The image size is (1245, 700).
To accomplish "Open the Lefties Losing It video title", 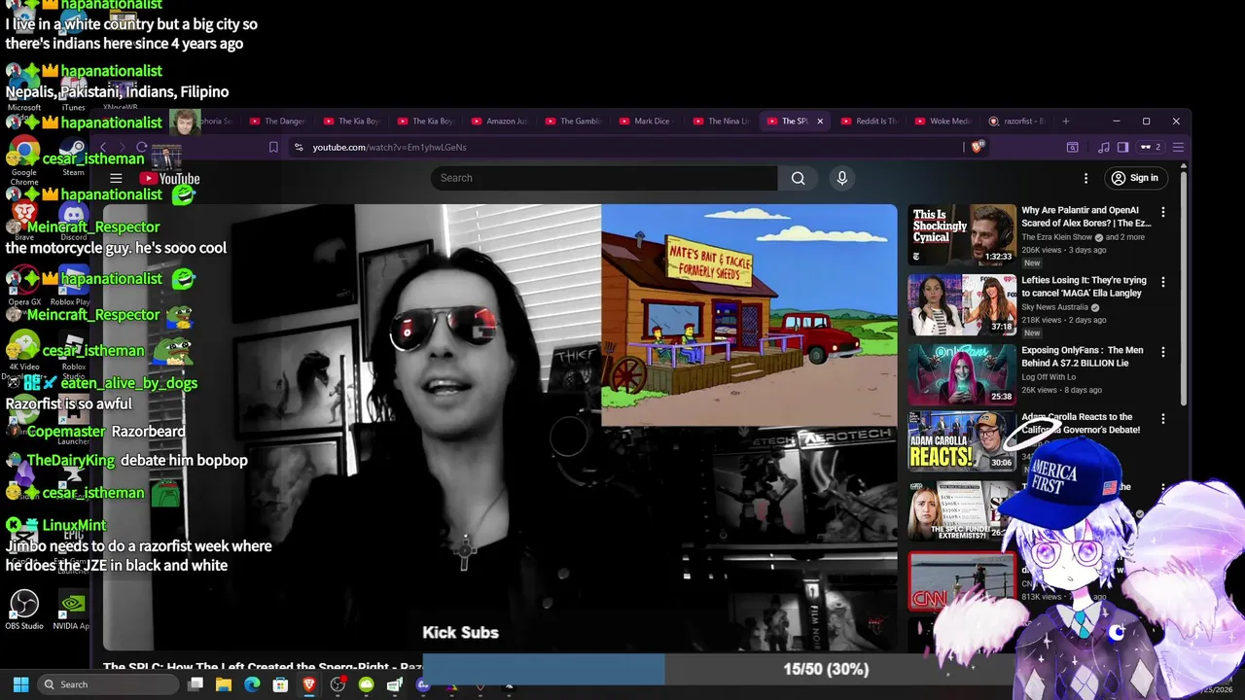I will point(1084,287).
